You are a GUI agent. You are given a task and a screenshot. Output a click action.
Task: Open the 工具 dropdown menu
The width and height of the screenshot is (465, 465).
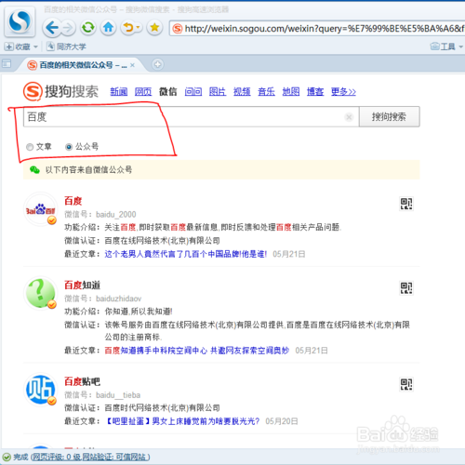tap(446, 46)
